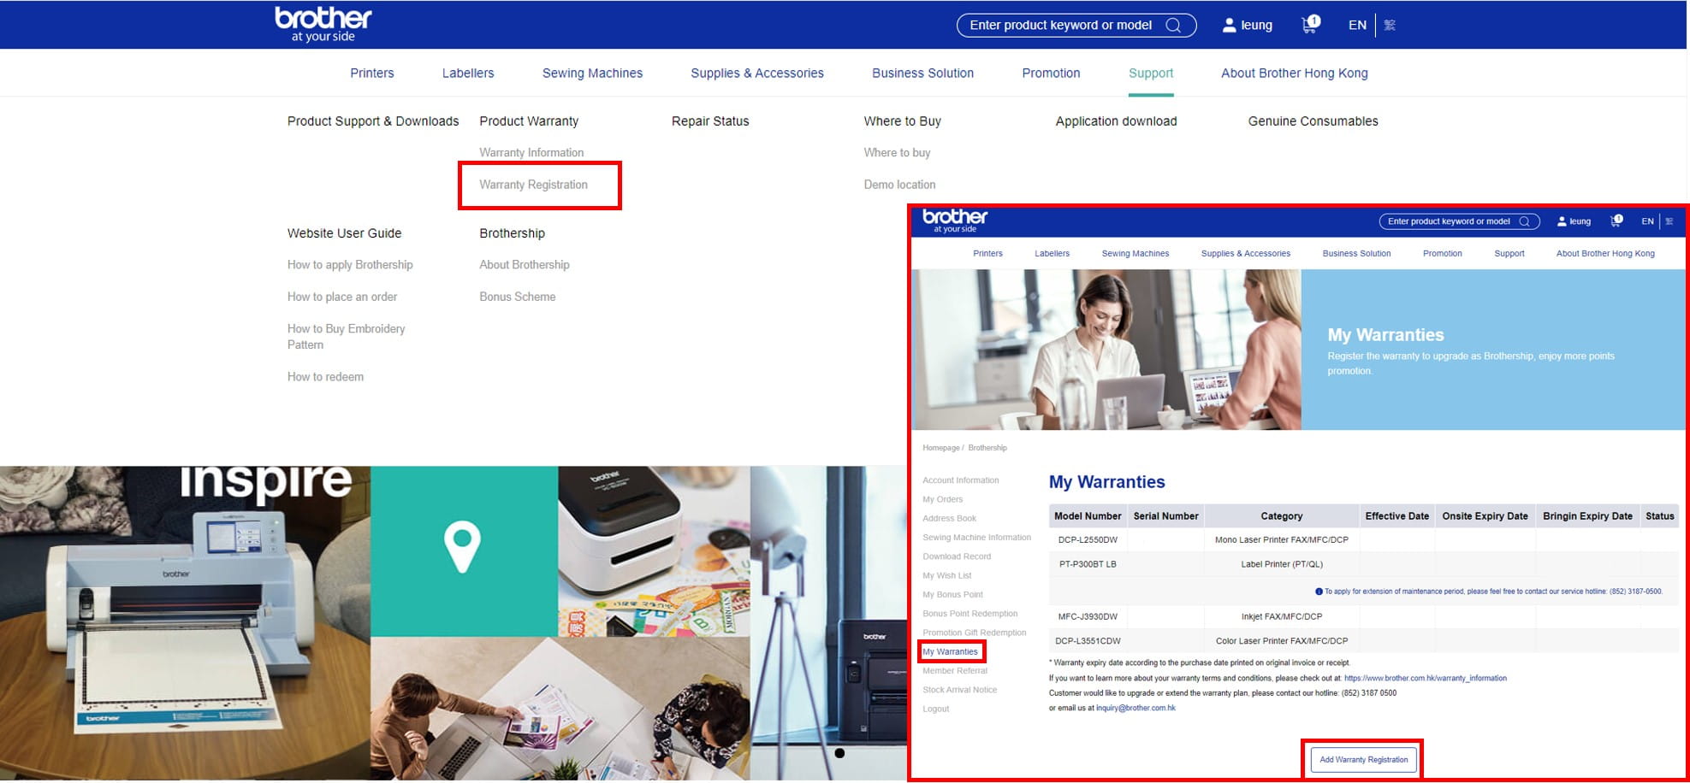1690x783 pixels.
Task: Click the inquiry@brother.com.hk email link
Action: tap(1136, 708)
